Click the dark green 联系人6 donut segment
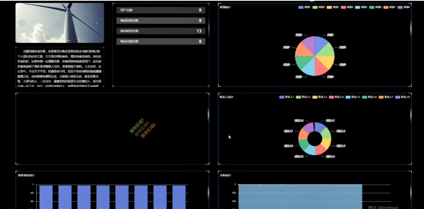 pyautogui.click(x=303, y=144)
